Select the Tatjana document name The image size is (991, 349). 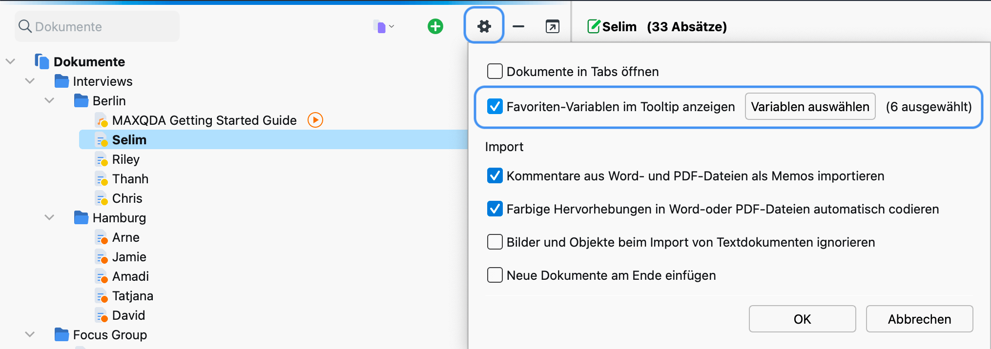click(x=133, y=296)
